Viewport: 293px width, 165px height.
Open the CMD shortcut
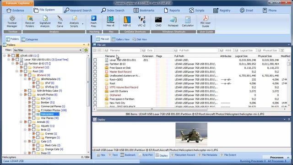158,22
